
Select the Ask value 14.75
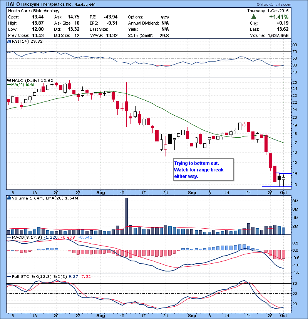coord(74,17)
